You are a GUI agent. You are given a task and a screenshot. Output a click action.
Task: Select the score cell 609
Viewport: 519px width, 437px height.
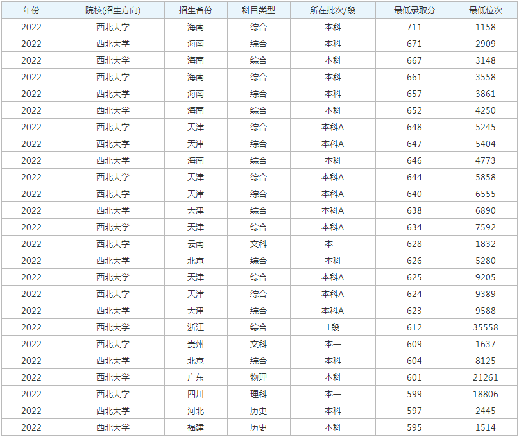[x=414, y=344]
